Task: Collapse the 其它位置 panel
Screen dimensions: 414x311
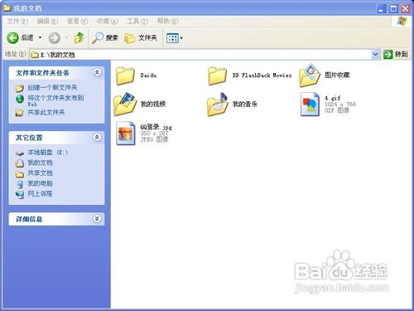Action: pos(97,138)
